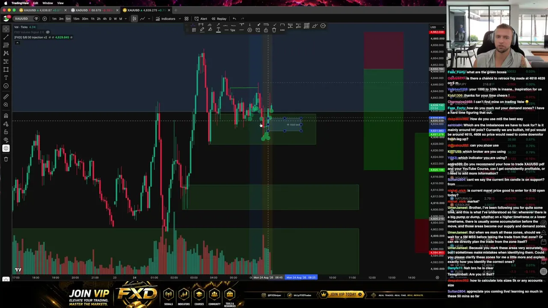Viewport: 548px width, 308px height.
Task: Switch to 1m timeframe
Action: tap(54, 19)
